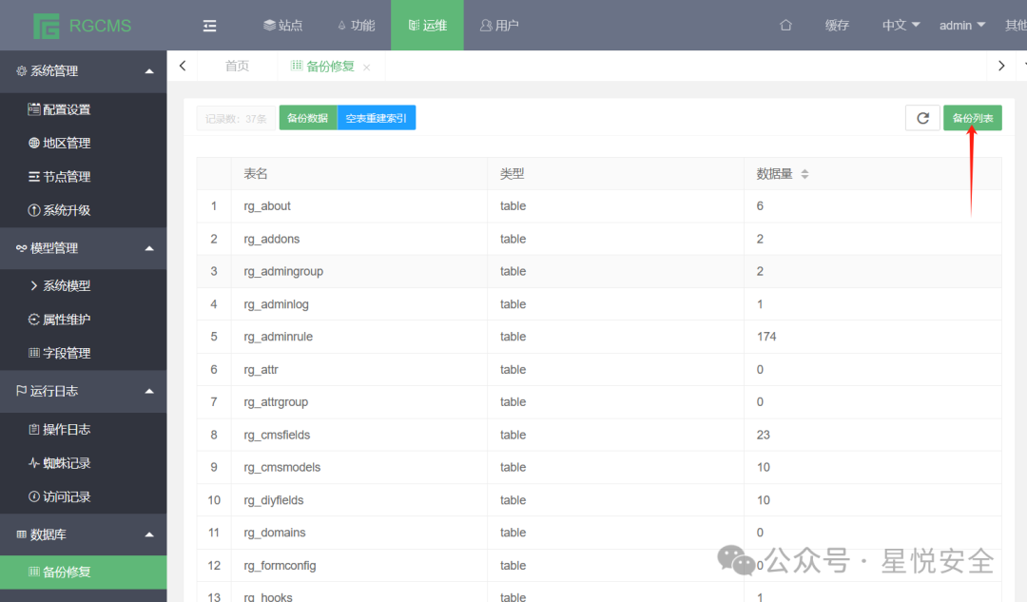The height and width of the screenshot is (602, 1027).
Task: Click the rg_cmsmodels table name
Action: (282, 467)
